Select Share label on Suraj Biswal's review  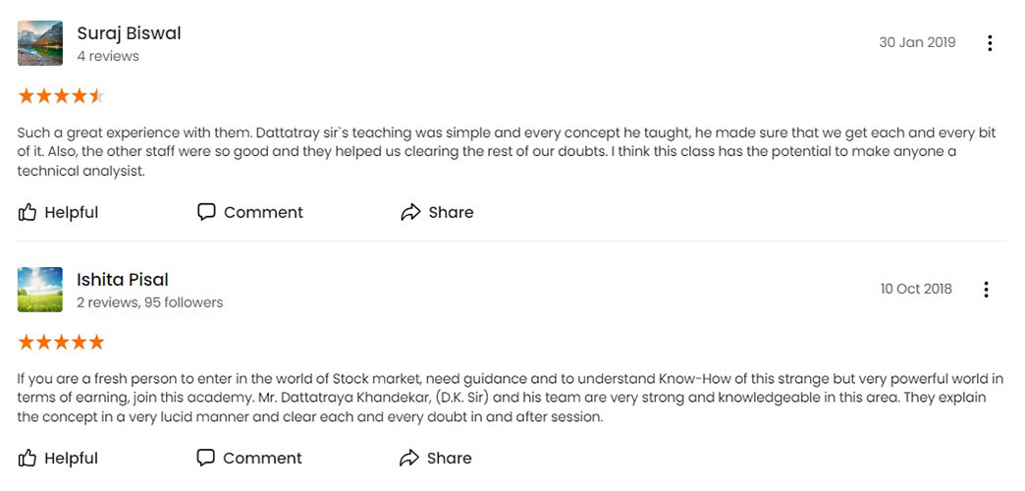451,212
